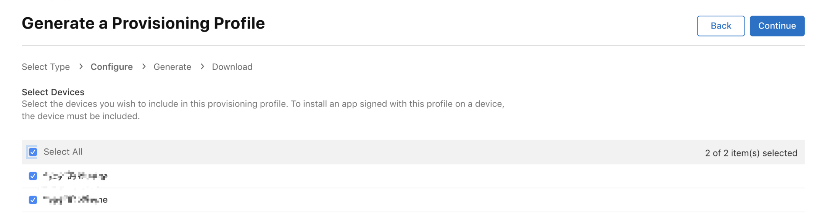Open the Download breadcrumb step
Screen dimensions: 835x223
click(x=232, y=67)
